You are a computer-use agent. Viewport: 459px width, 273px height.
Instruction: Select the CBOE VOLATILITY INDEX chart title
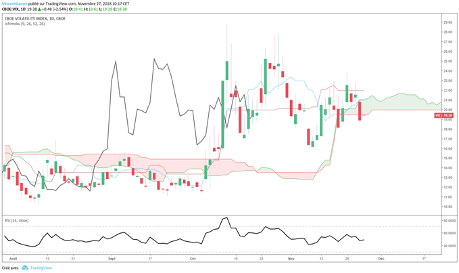point(35,18)
